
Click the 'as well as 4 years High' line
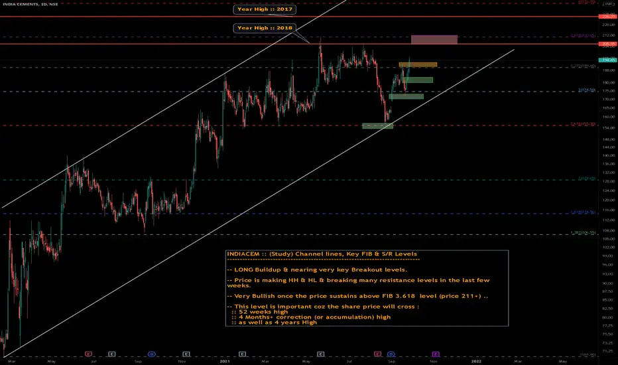[x=275, y=323]
